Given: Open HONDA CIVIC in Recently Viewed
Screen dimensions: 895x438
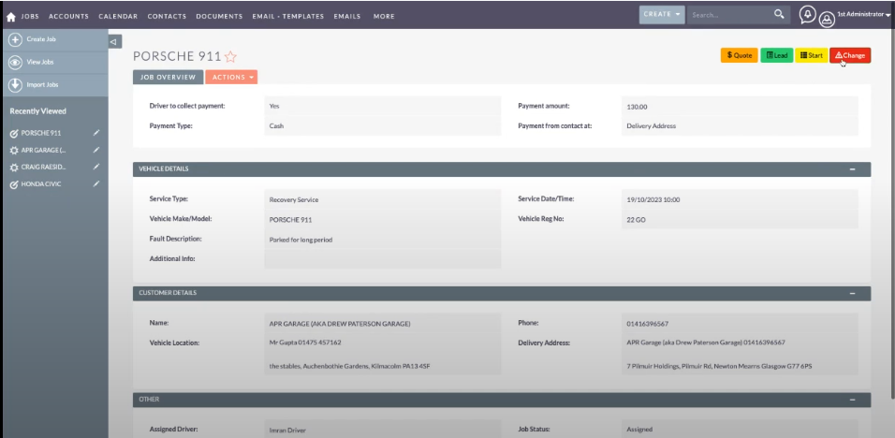Looking at the screenshot, I should (41, 184).
